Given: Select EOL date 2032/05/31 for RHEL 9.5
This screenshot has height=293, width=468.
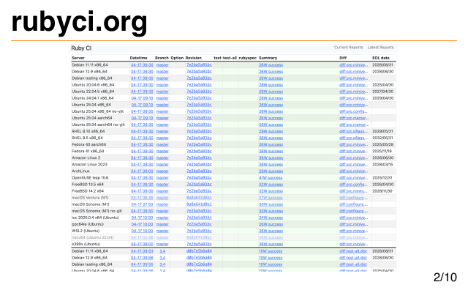Looking at the screenshot, I should (x=382, y=138).
